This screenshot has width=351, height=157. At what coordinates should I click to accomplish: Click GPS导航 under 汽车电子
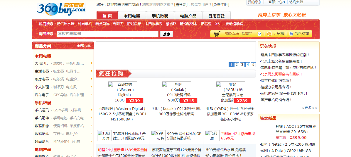point(60,95)
